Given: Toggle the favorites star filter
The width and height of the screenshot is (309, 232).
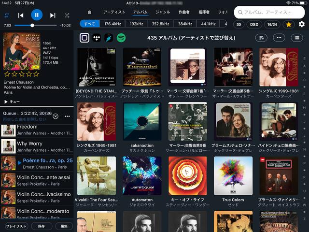Looking at the screenshot, I should (x=289, y=25).
